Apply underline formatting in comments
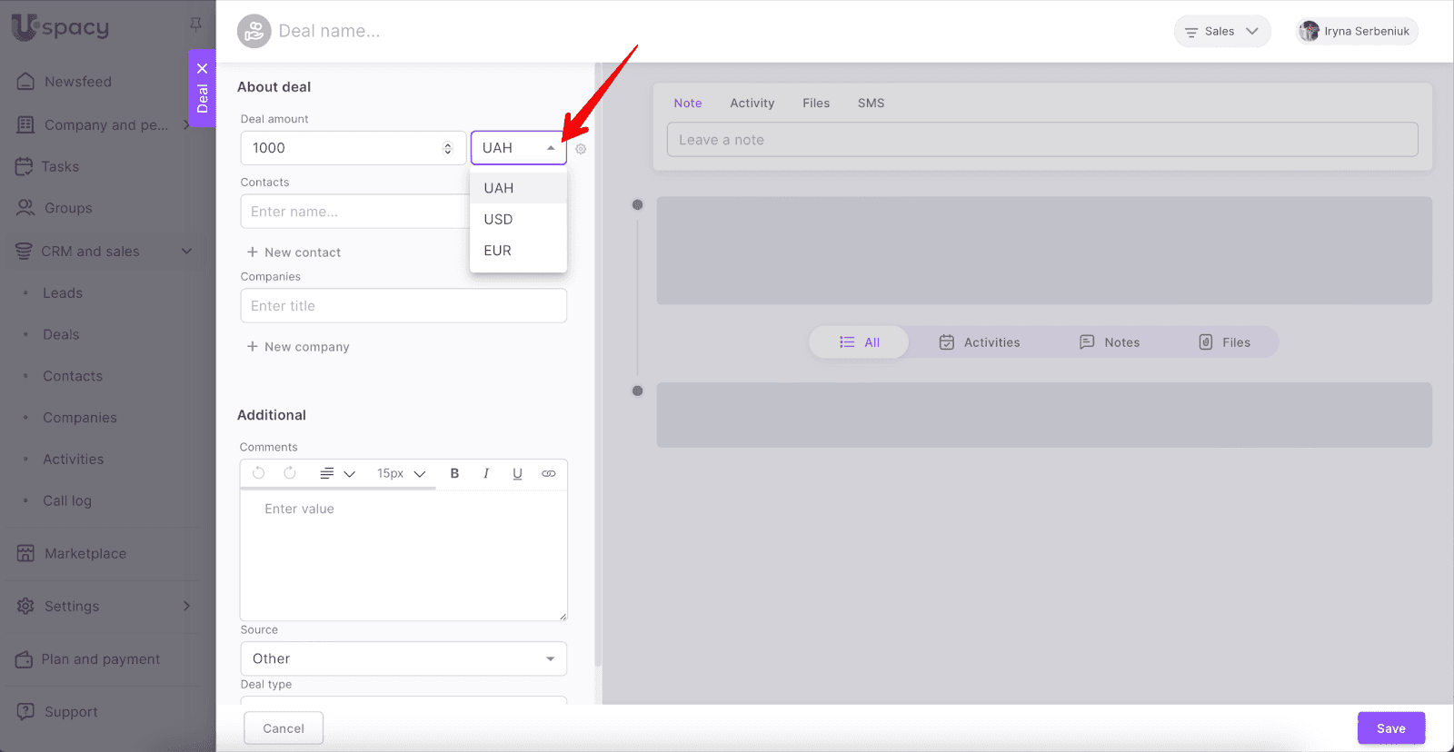This screenshot has width=1454, height=752. (517, 473)
